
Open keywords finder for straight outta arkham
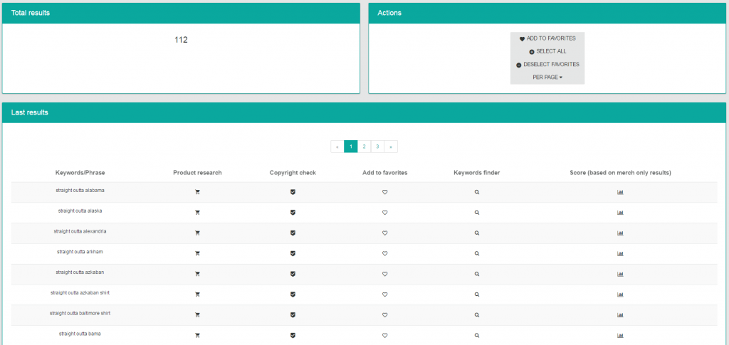coord(476,253)
